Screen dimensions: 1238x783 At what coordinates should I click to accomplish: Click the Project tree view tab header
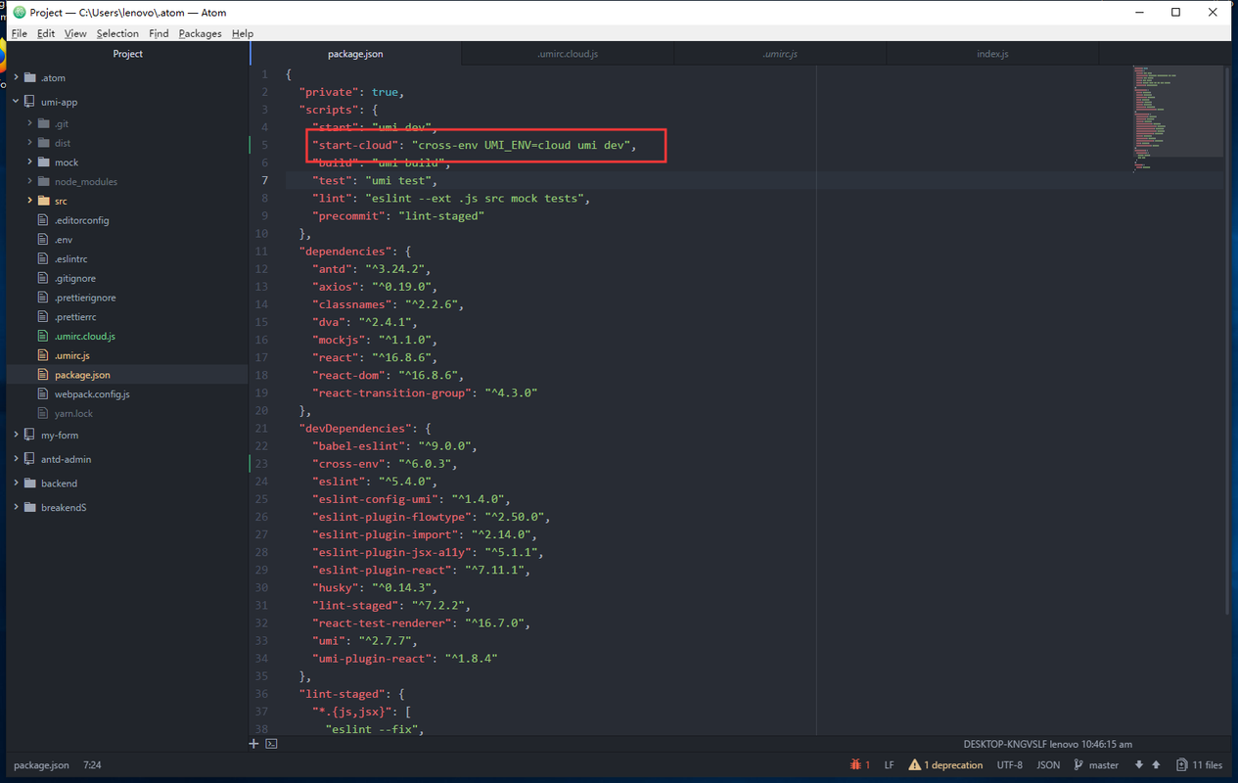point(127,54)
